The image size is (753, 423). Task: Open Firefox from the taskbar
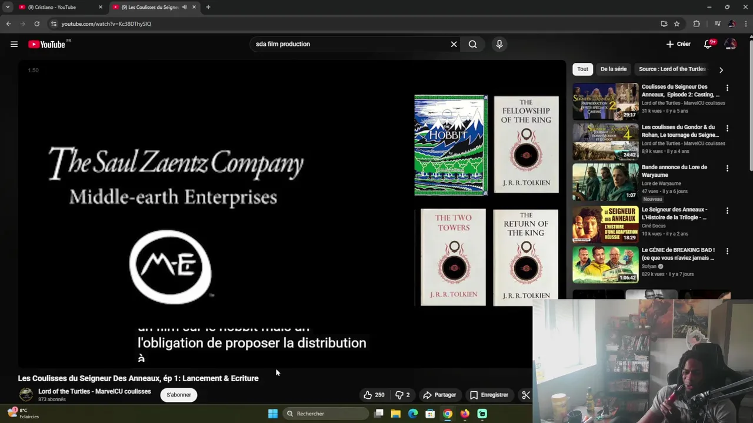click(465, 414)
